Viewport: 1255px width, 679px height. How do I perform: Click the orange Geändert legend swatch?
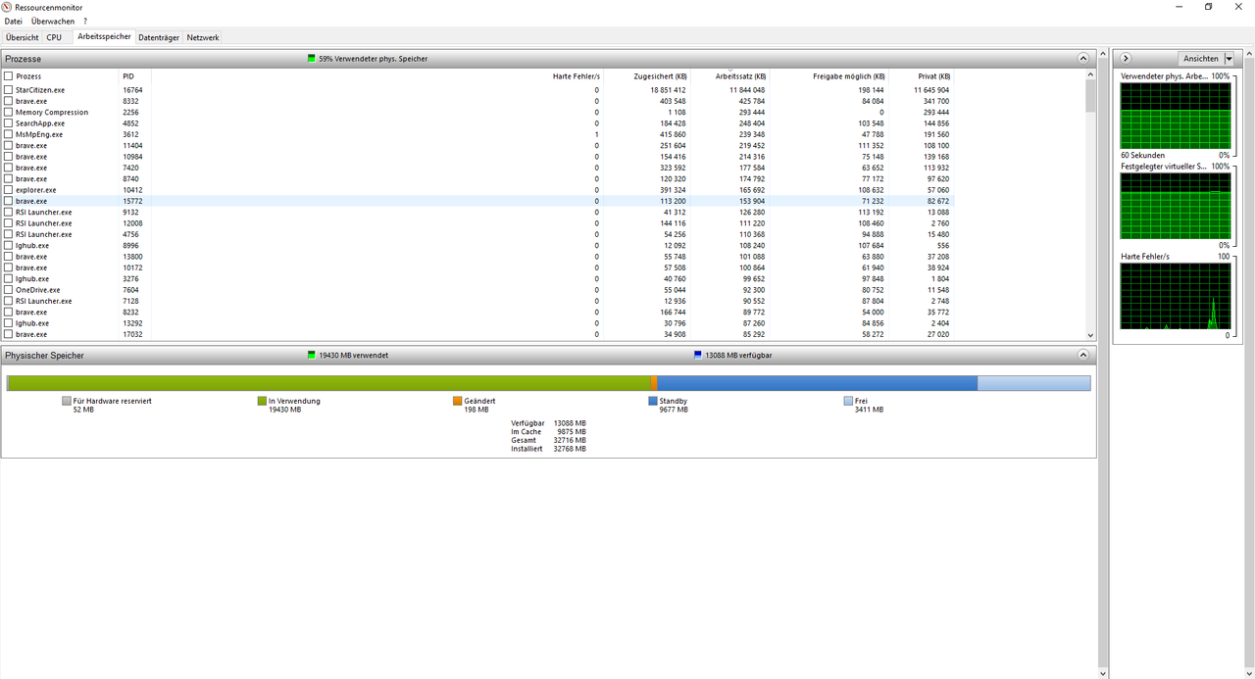tap(458, 401)
